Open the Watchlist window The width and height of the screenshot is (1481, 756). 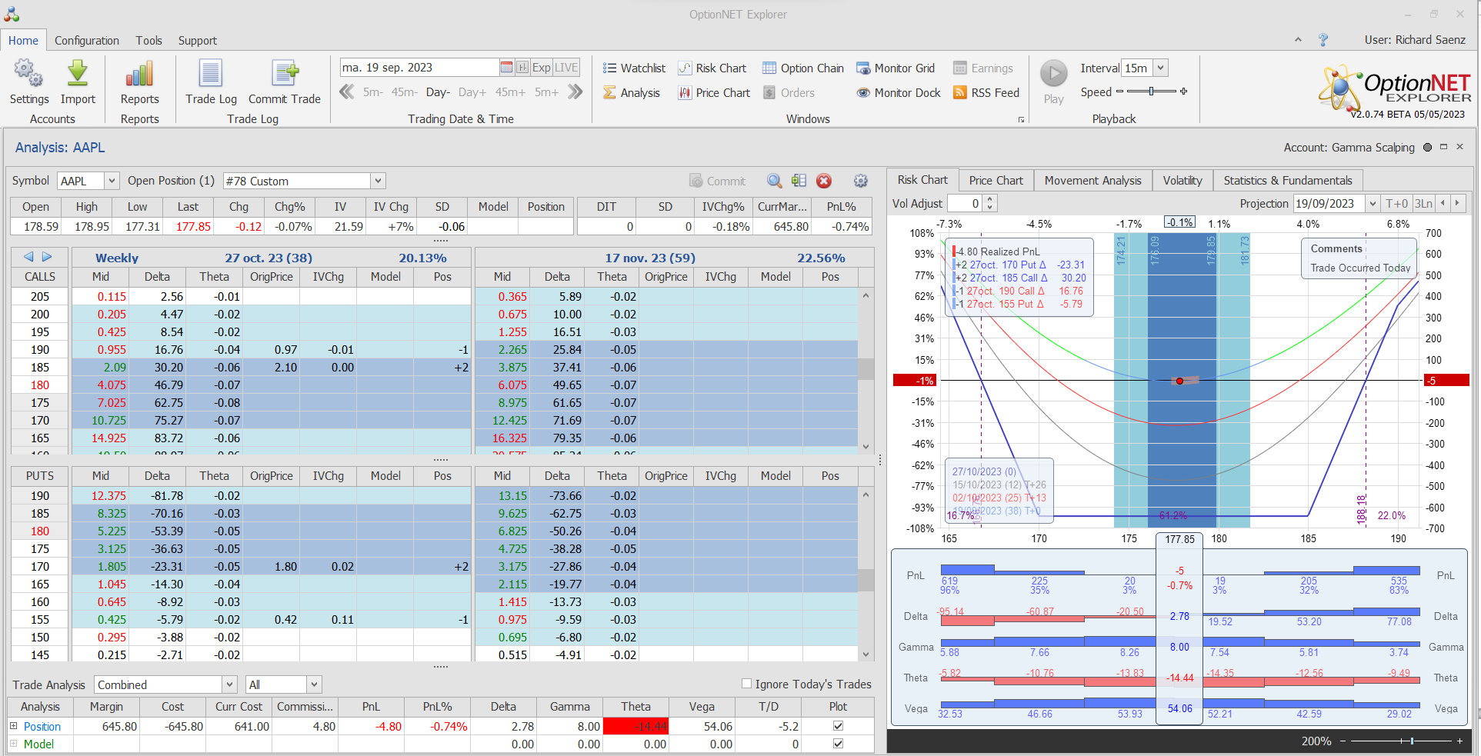pos(634,68)
